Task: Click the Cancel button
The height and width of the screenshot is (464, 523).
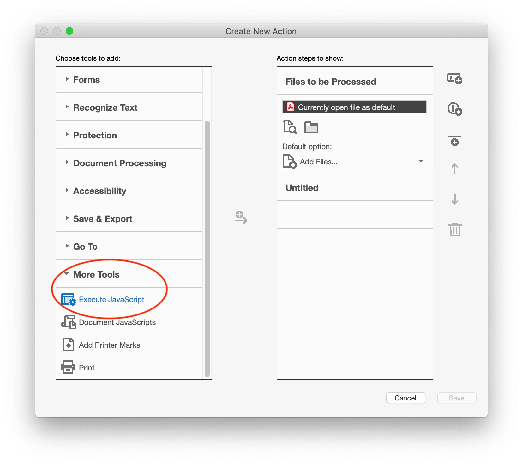Action: click(406, 398)
